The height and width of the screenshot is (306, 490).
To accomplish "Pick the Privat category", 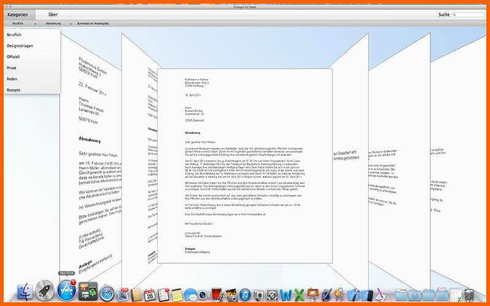I will tap(12, 68).
